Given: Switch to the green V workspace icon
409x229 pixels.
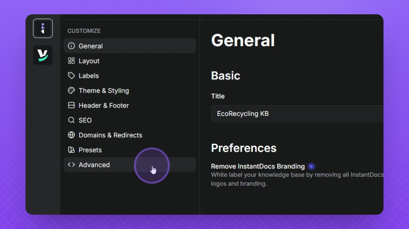Looking at the screenshot, I should pyautogui.click(x=43, y=55).
